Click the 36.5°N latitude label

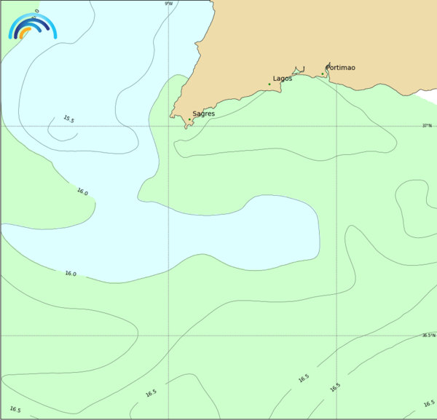tap(428, 336)
